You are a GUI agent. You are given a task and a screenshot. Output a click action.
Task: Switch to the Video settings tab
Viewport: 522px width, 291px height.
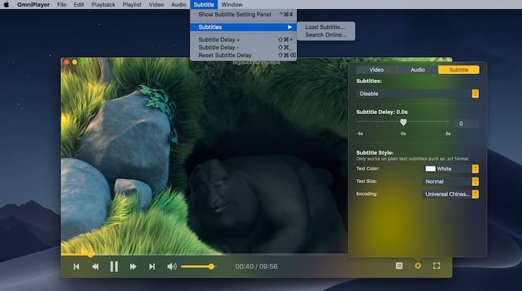pos(377,70)
